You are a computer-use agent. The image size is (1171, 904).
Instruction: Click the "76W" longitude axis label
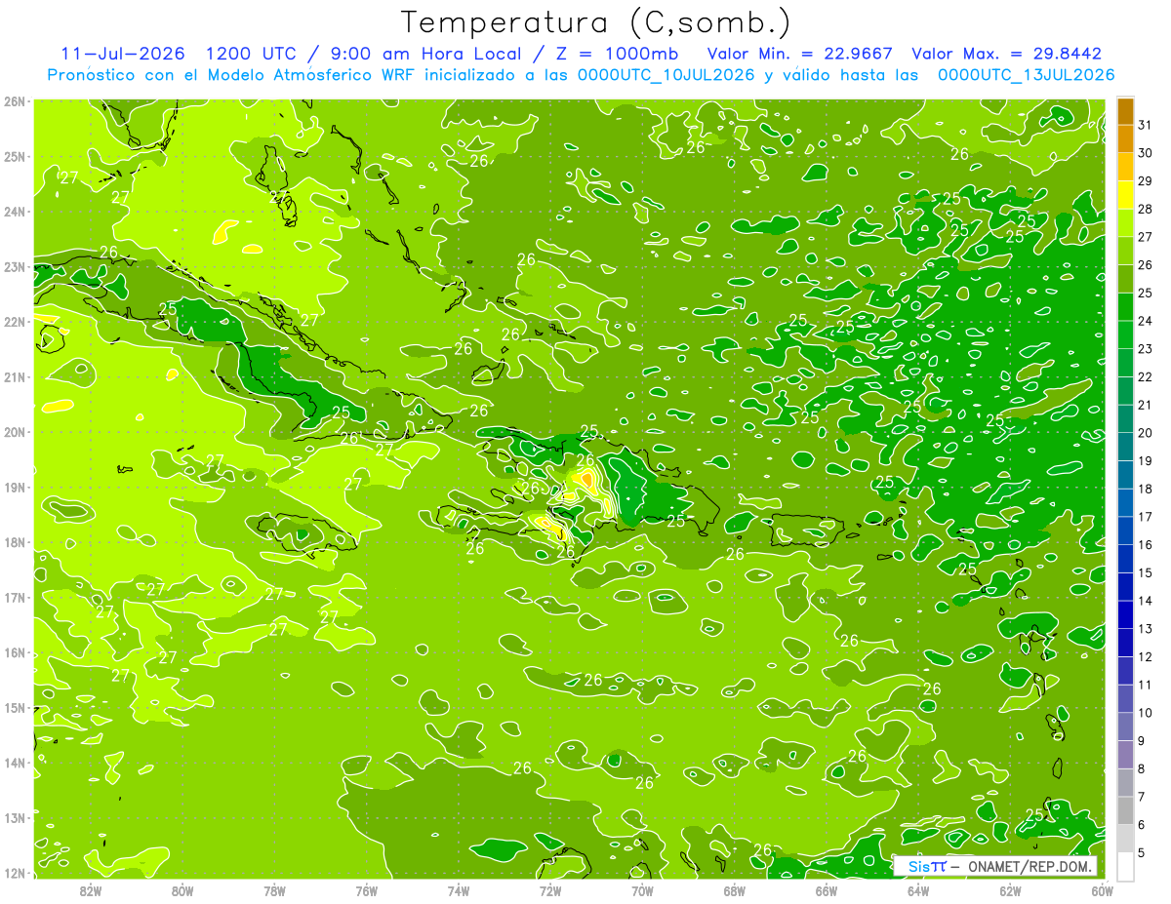pos(367,890)
